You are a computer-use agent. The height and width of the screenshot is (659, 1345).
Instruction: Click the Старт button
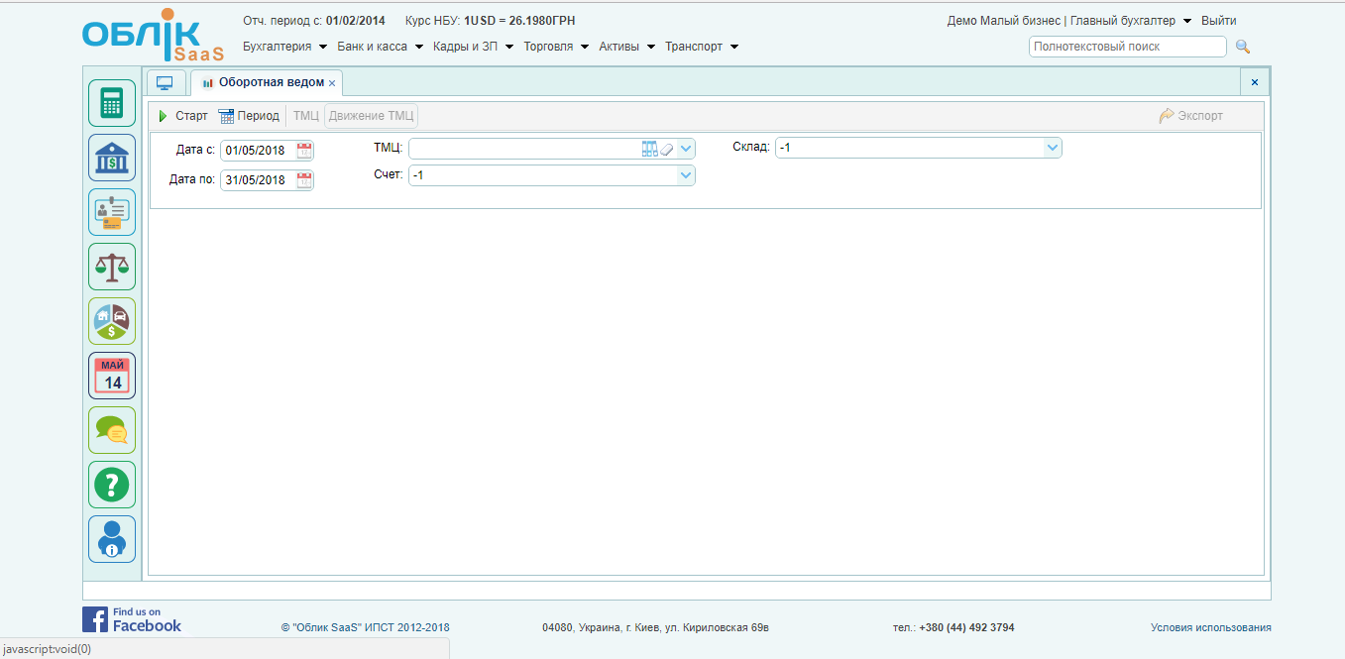[x=183, y=116]
